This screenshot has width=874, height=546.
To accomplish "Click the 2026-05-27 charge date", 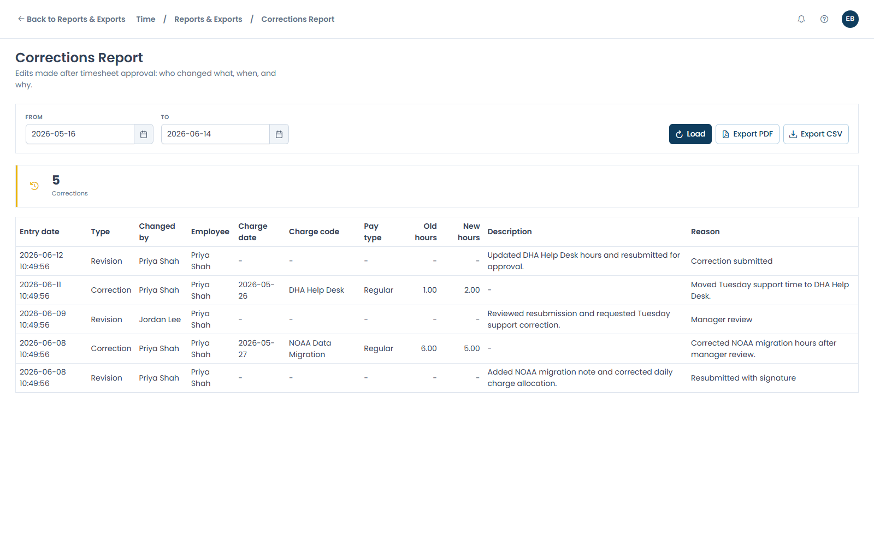I will point(256,349).
